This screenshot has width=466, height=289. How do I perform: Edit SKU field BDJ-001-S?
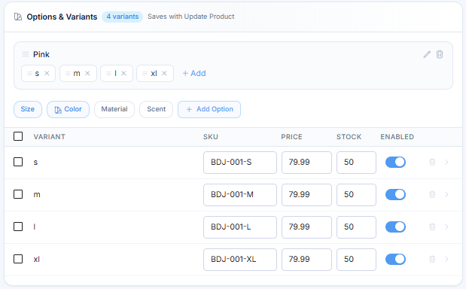240,163
